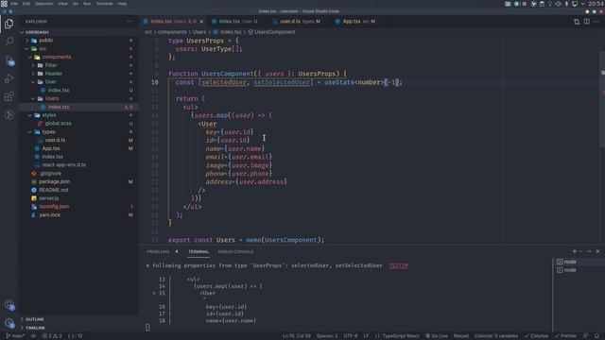Screen dimensions: 605x340
Task: Click the microphone icon in system tray
Action: click(x=566, y=4)
